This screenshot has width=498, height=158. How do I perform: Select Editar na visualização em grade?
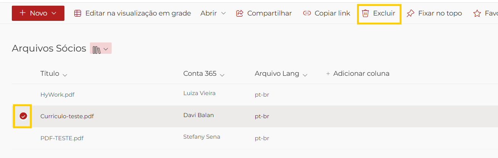point(138,13)
